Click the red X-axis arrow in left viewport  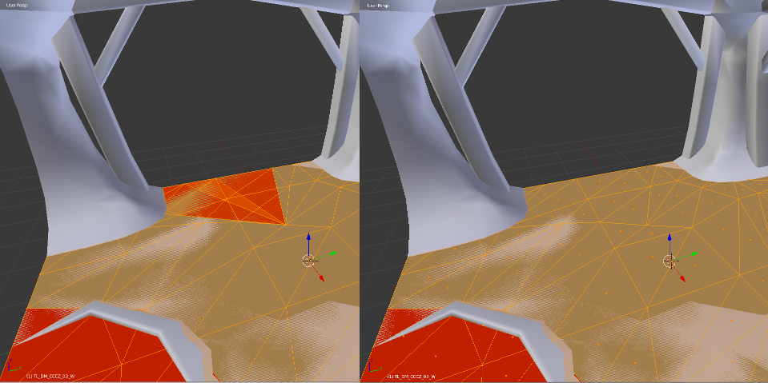click(321, 277)
